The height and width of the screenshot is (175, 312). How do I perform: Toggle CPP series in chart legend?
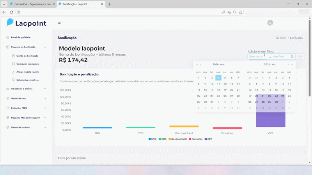click(x=208, y=139)
